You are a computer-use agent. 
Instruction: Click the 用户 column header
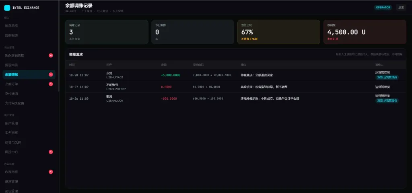[x=109, y=65]
